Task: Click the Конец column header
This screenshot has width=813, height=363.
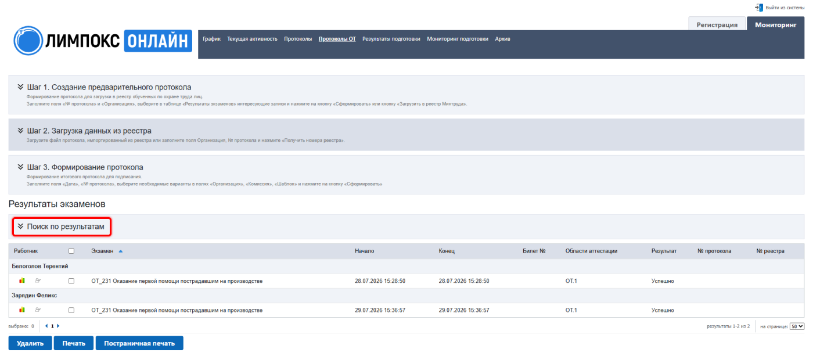Action: [x=447, y=251]
